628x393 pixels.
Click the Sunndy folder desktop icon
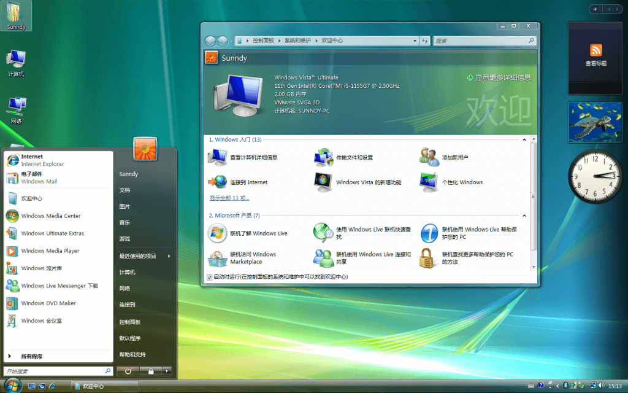[16, 16]
